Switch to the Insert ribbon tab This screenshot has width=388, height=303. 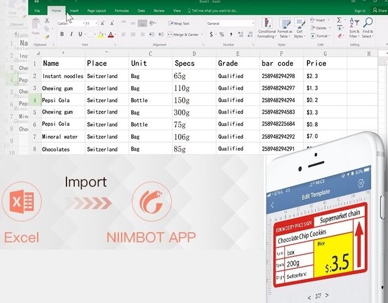[x=74, y=11]
